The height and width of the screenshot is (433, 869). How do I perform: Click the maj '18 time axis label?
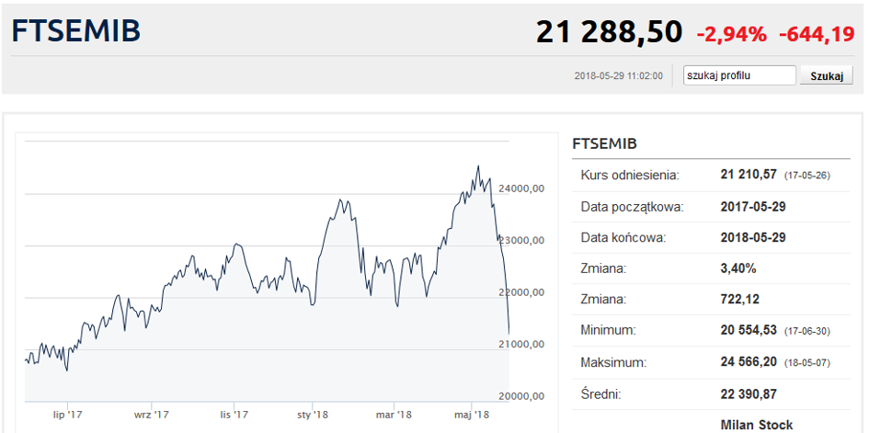[473, 415]
